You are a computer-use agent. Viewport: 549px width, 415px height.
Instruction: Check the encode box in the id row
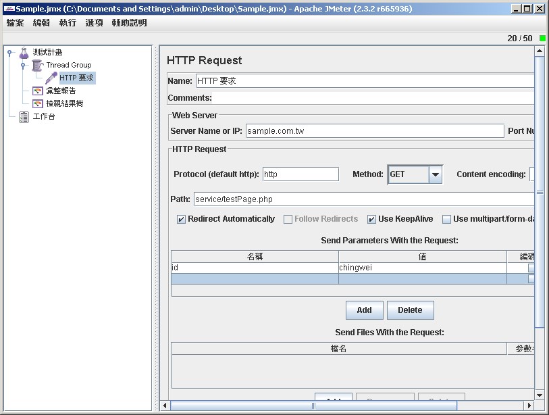(531, 268)
